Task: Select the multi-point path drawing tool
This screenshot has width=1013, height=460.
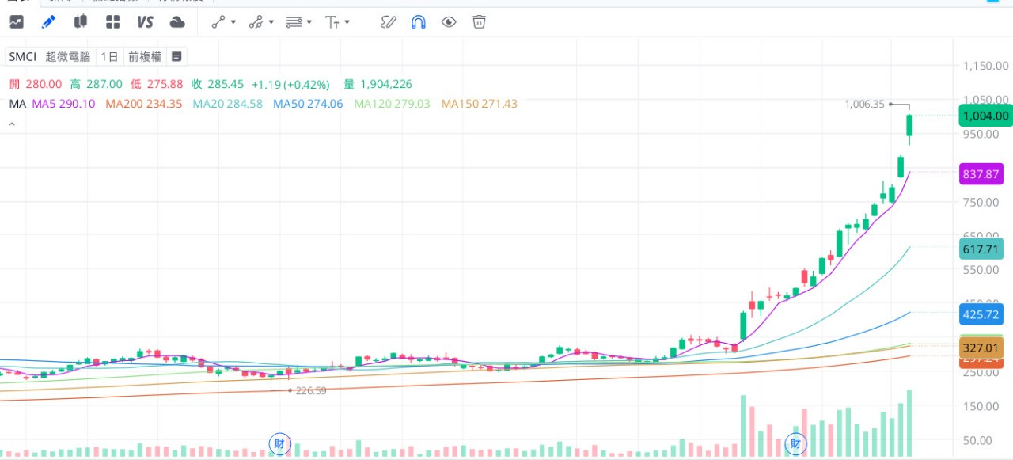Action: [x=256, y=22]
